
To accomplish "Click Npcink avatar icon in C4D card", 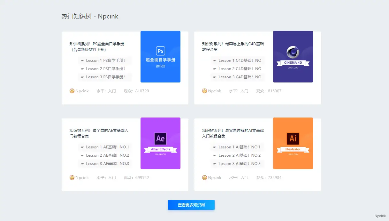I will [x=204, y=91].
